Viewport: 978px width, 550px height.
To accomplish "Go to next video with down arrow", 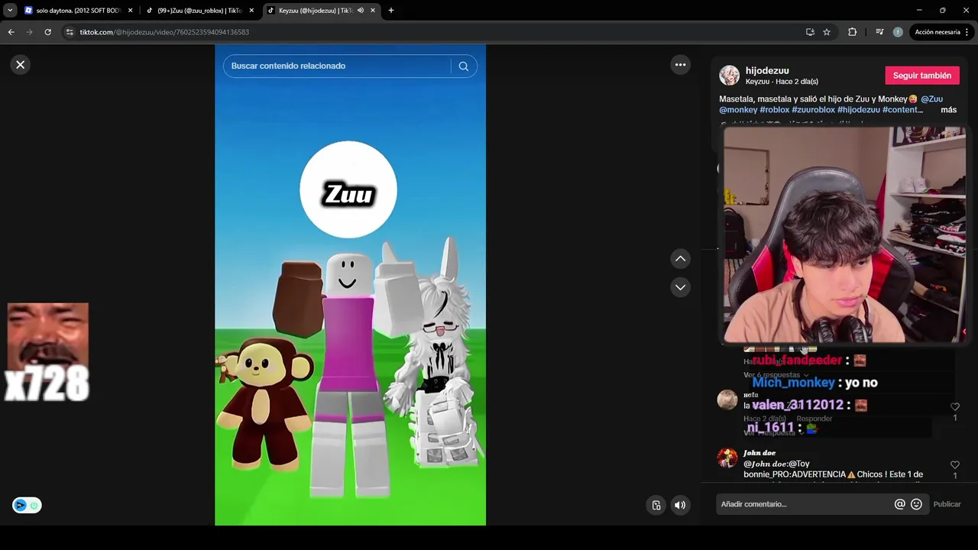I will coord(680,287).
